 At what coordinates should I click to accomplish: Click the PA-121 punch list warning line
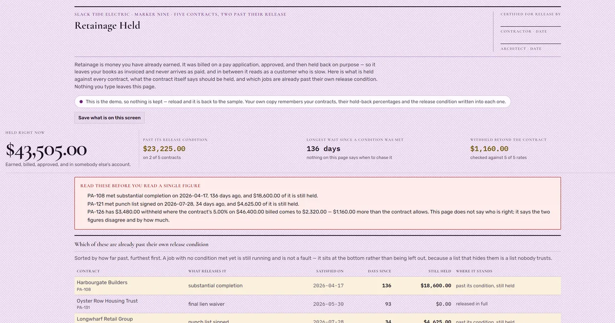[x=193, y=204]
